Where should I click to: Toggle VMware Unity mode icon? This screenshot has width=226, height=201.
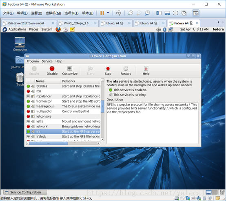click(x=184, y=13)
